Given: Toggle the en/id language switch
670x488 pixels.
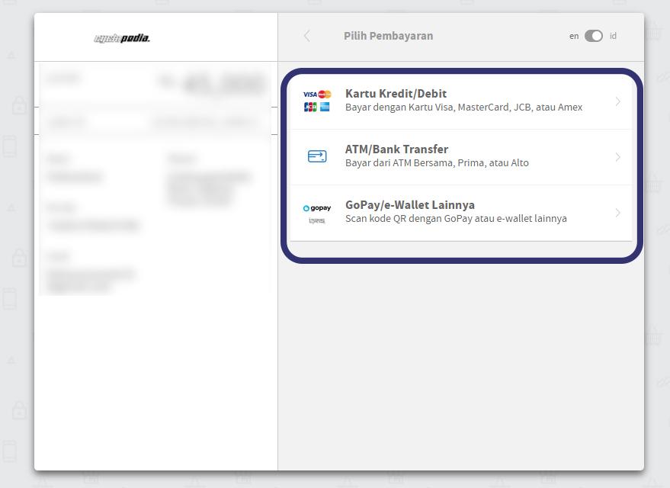Looking at the screenshot, I should 593,36.
